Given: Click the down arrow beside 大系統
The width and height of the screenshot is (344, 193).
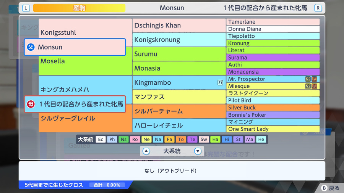Looking at the screenshot, I should pos(198,151).
